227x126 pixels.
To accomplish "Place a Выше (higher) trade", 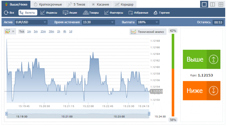I will point(202,59).
